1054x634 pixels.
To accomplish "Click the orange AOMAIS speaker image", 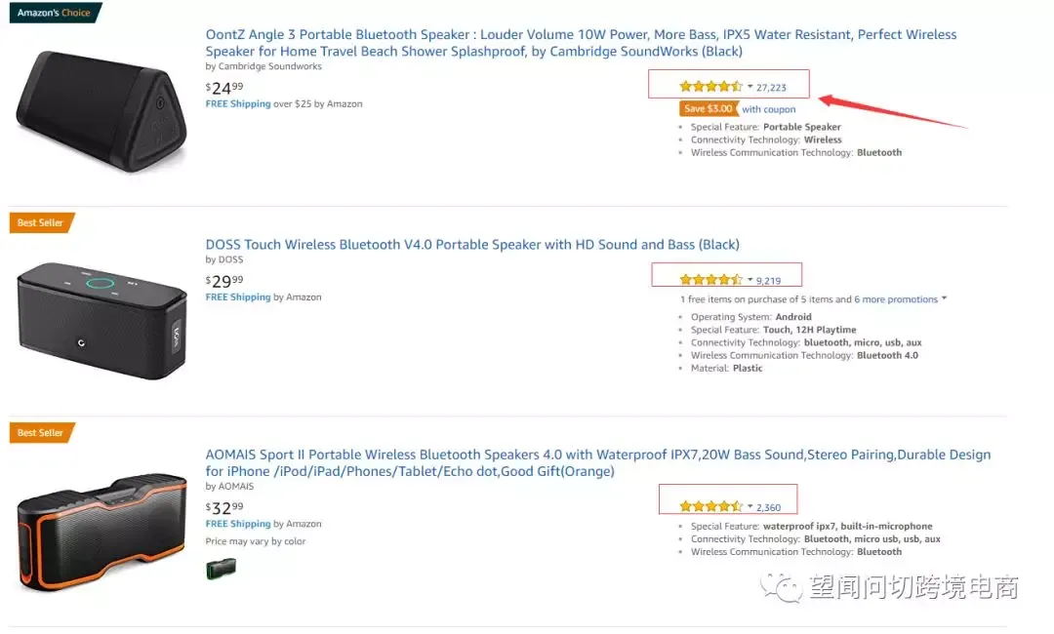I will click(x=101, y=534).
